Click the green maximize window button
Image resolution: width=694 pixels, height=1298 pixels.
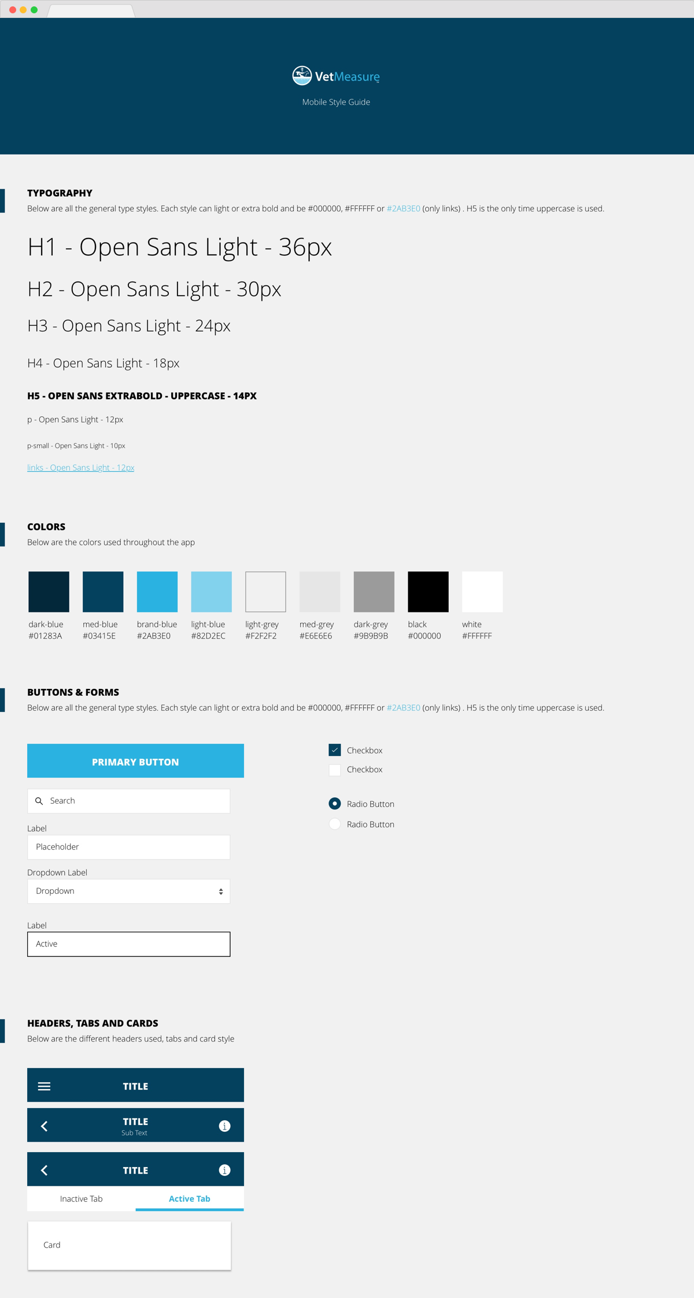(34, 10)
